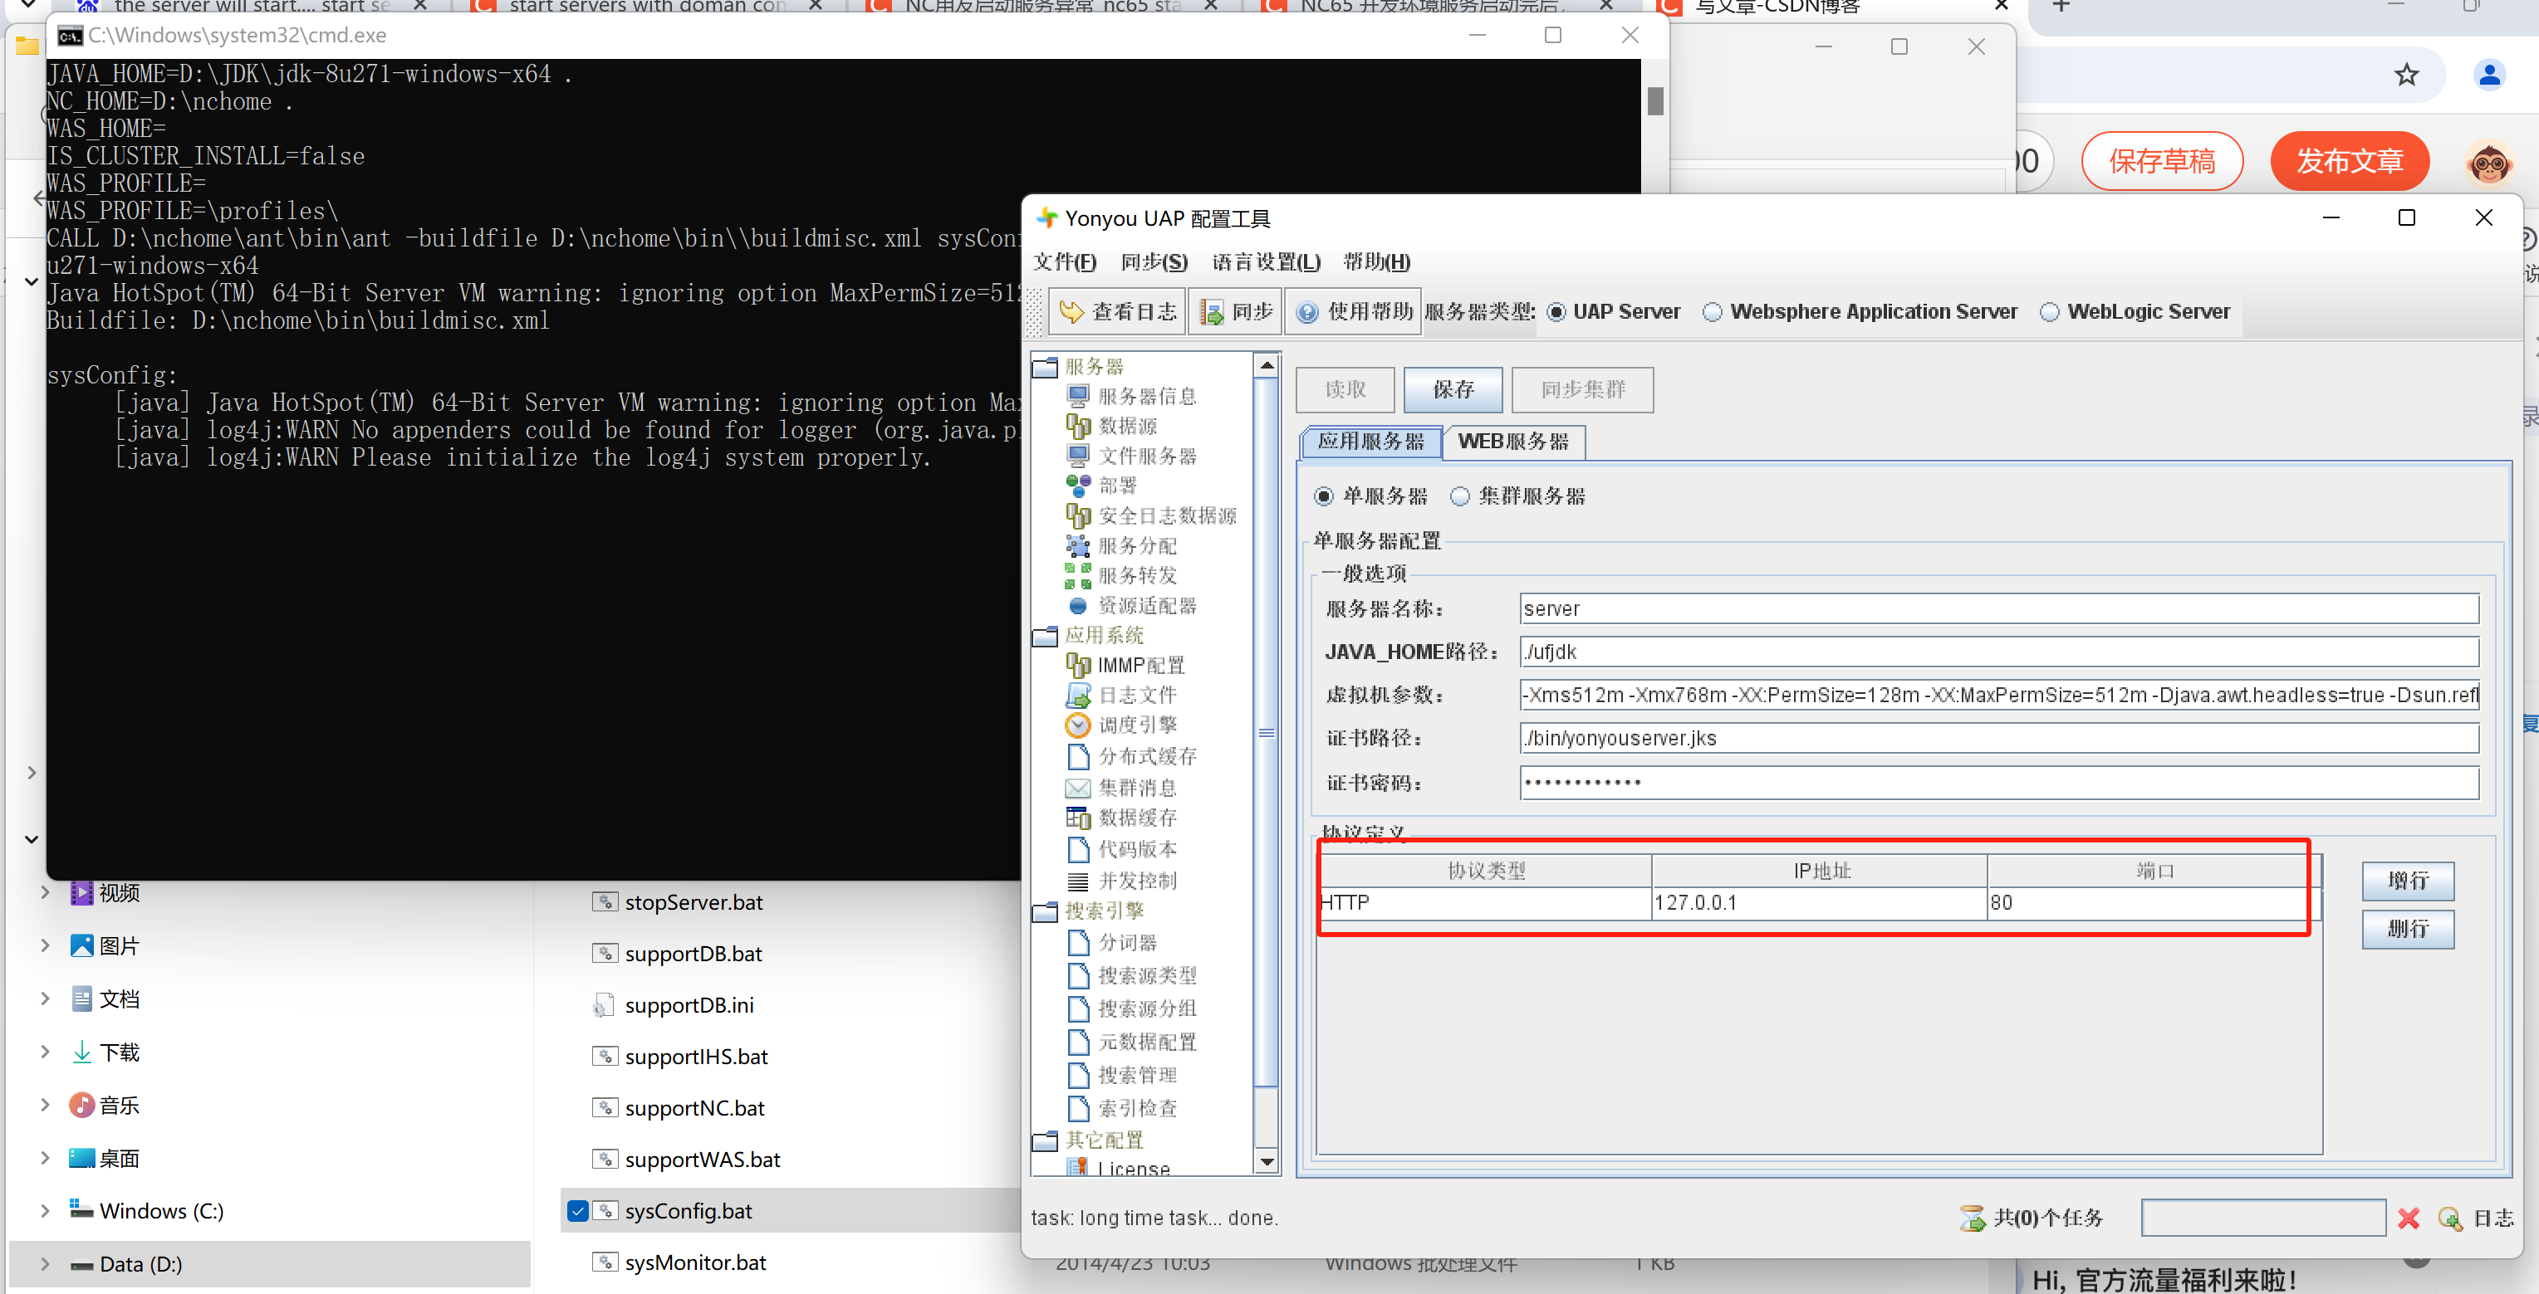
Task: Select Websphere Application Server radio button
Action: [x=1713, y=312]
